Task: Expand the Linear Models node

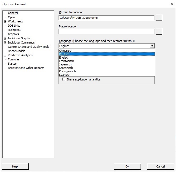Action: 5,51
